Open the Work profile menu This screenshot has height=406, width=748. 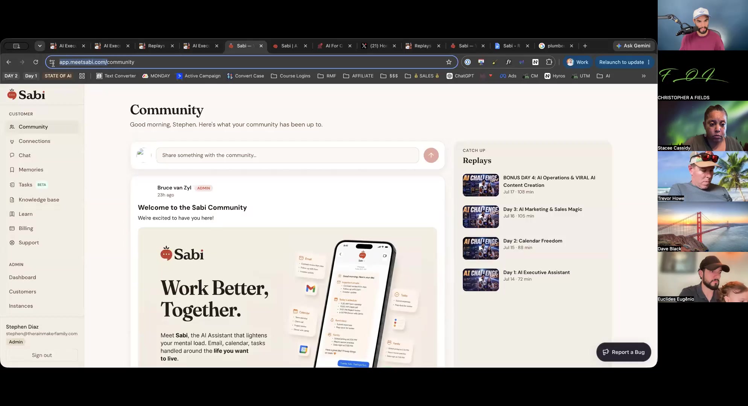point(578,62)
